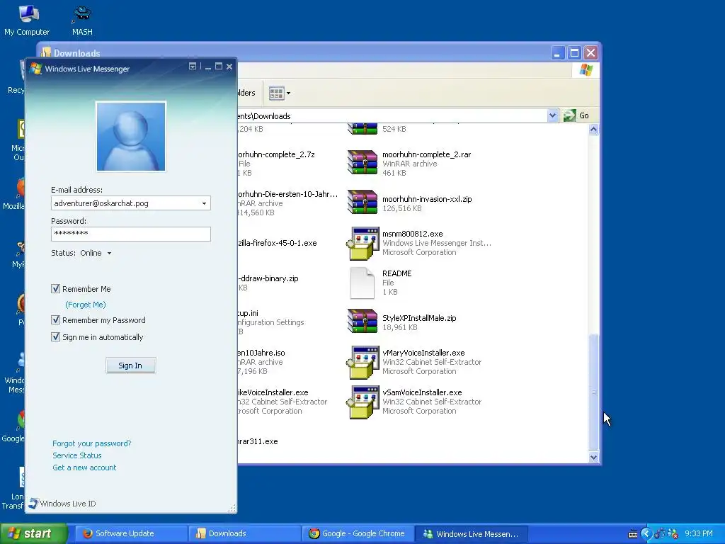Select the ddraw-binary.zip file name
The image size is (725, 544).
pyautogui.click(x=268, y=278)
